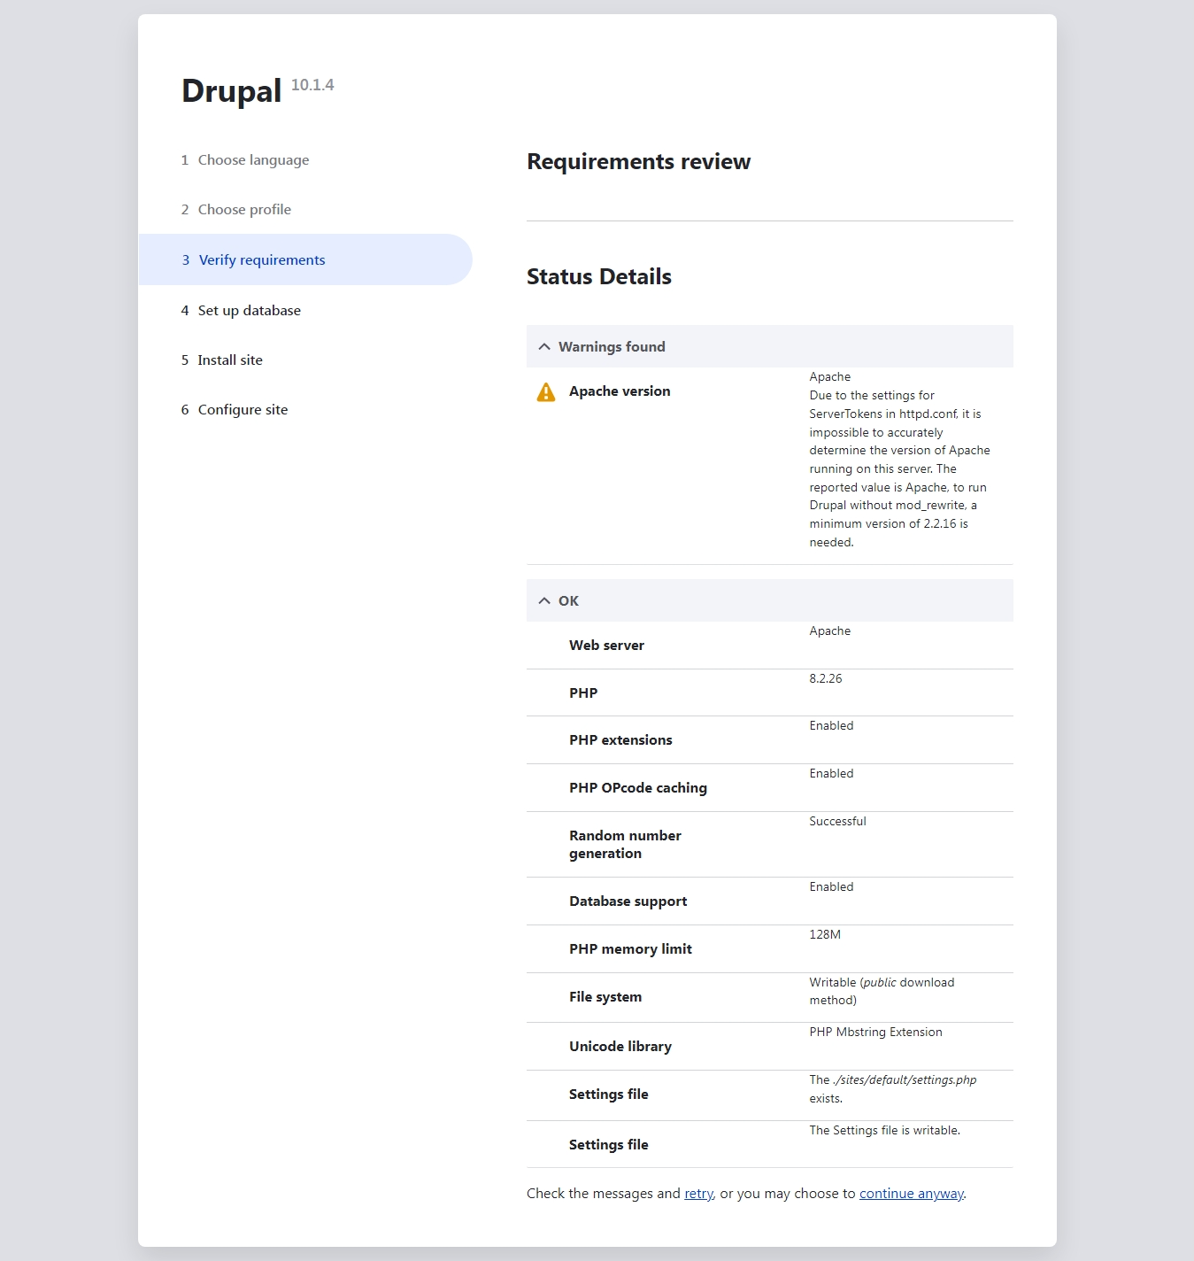The height and width of the screenshot is (1261, 1194).
Task: Collapse the OK status section
Action: pos(567,600)
